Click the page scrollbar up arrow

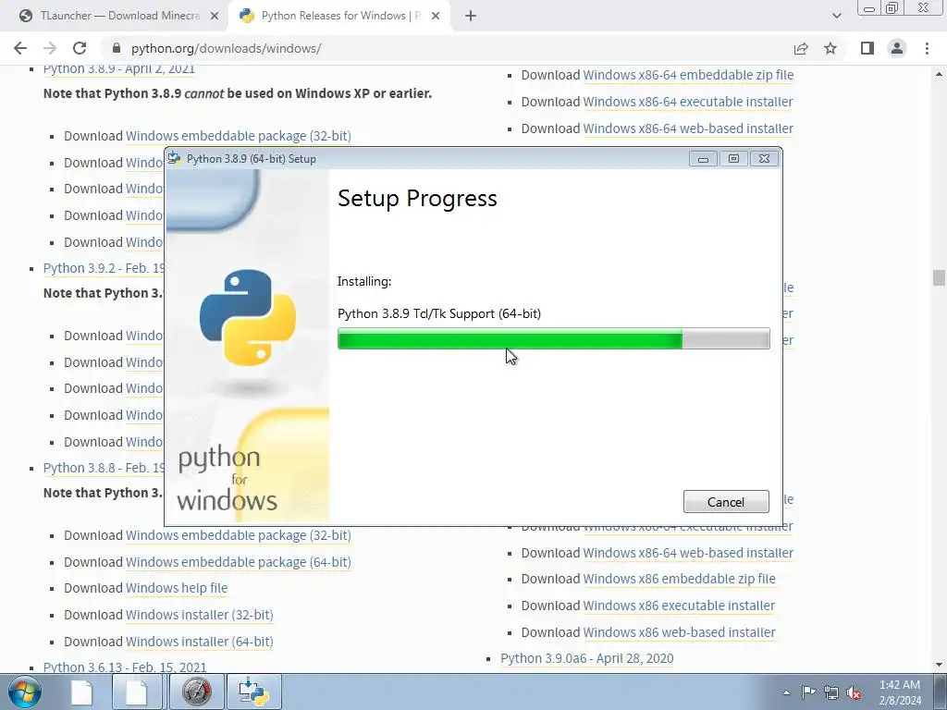click(939, 74)
